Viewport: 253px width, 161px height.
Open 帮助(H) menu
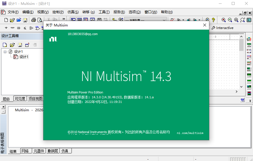(x=167, y=12)
